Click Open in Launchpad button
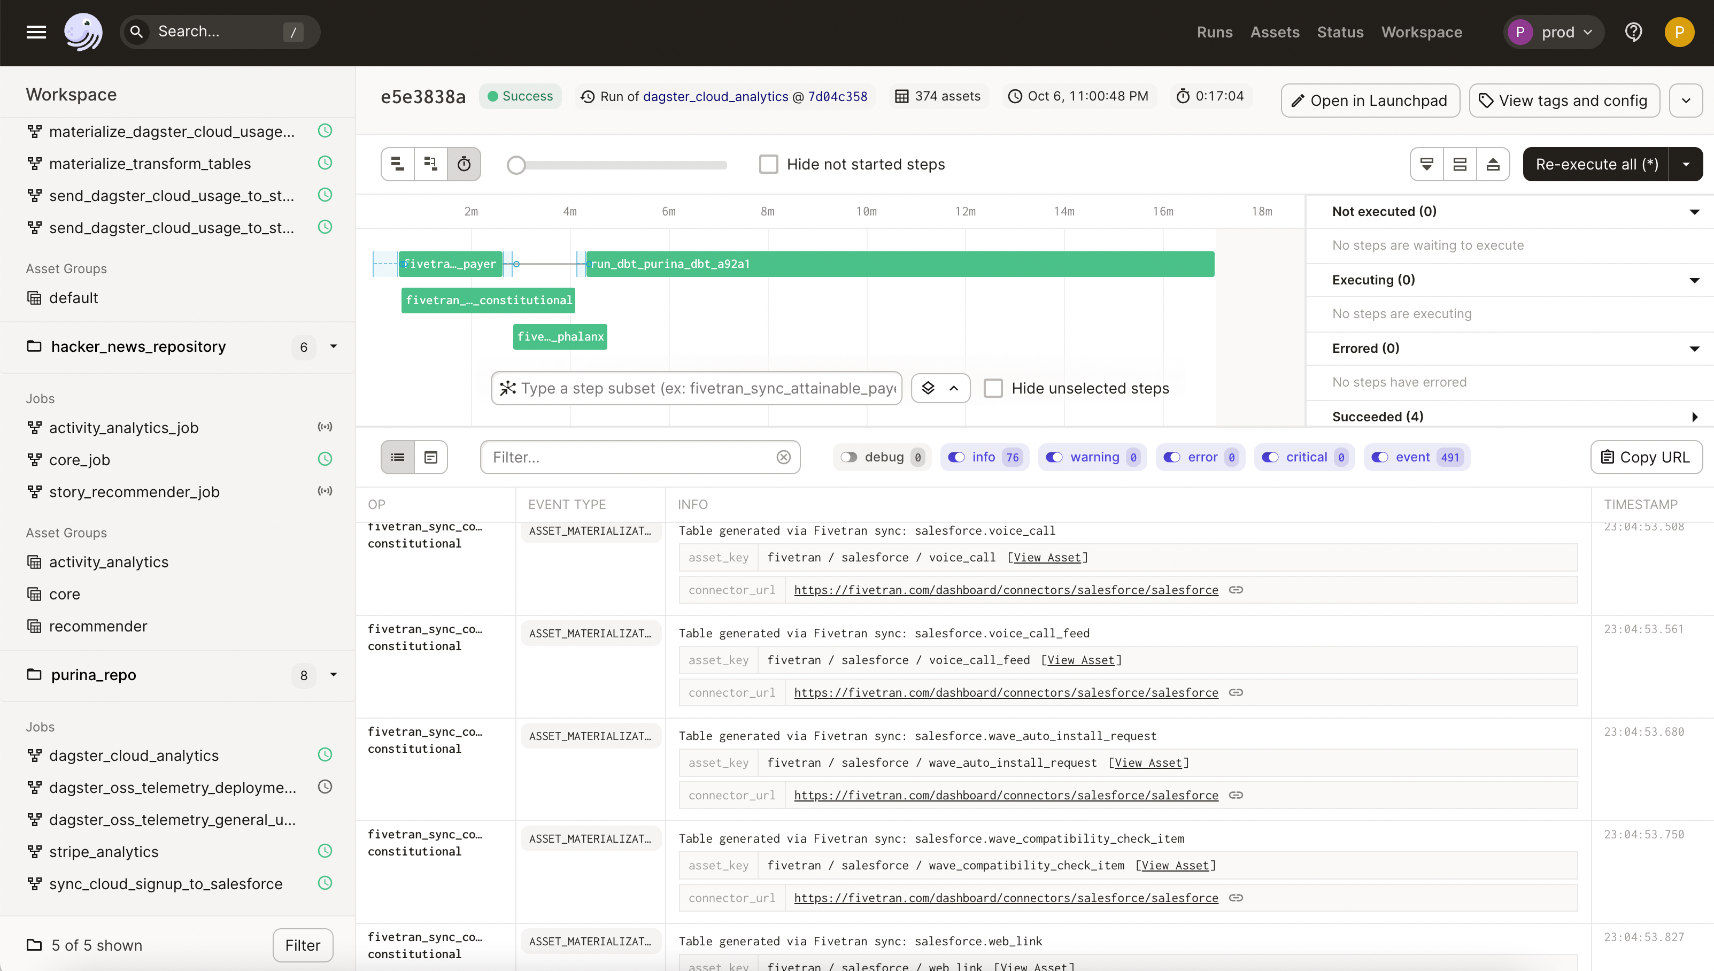Viewport: 1714px width, 971px height. tap(1370, 101)
